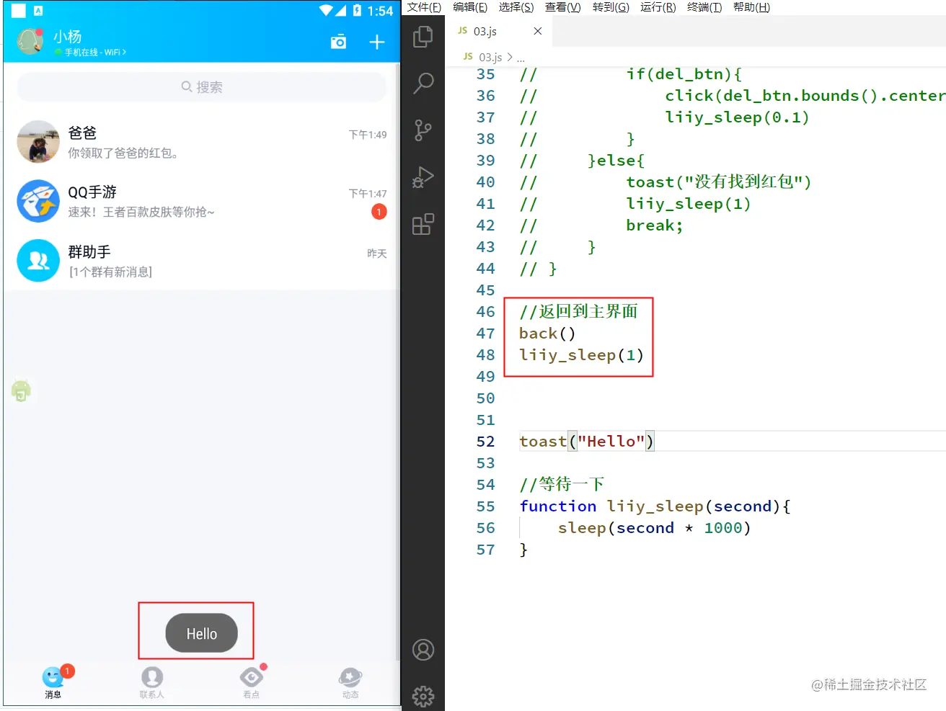This screenshot has width=946, height=711.
Task: Tap the Hello toast message
Action: coord(202,634)
